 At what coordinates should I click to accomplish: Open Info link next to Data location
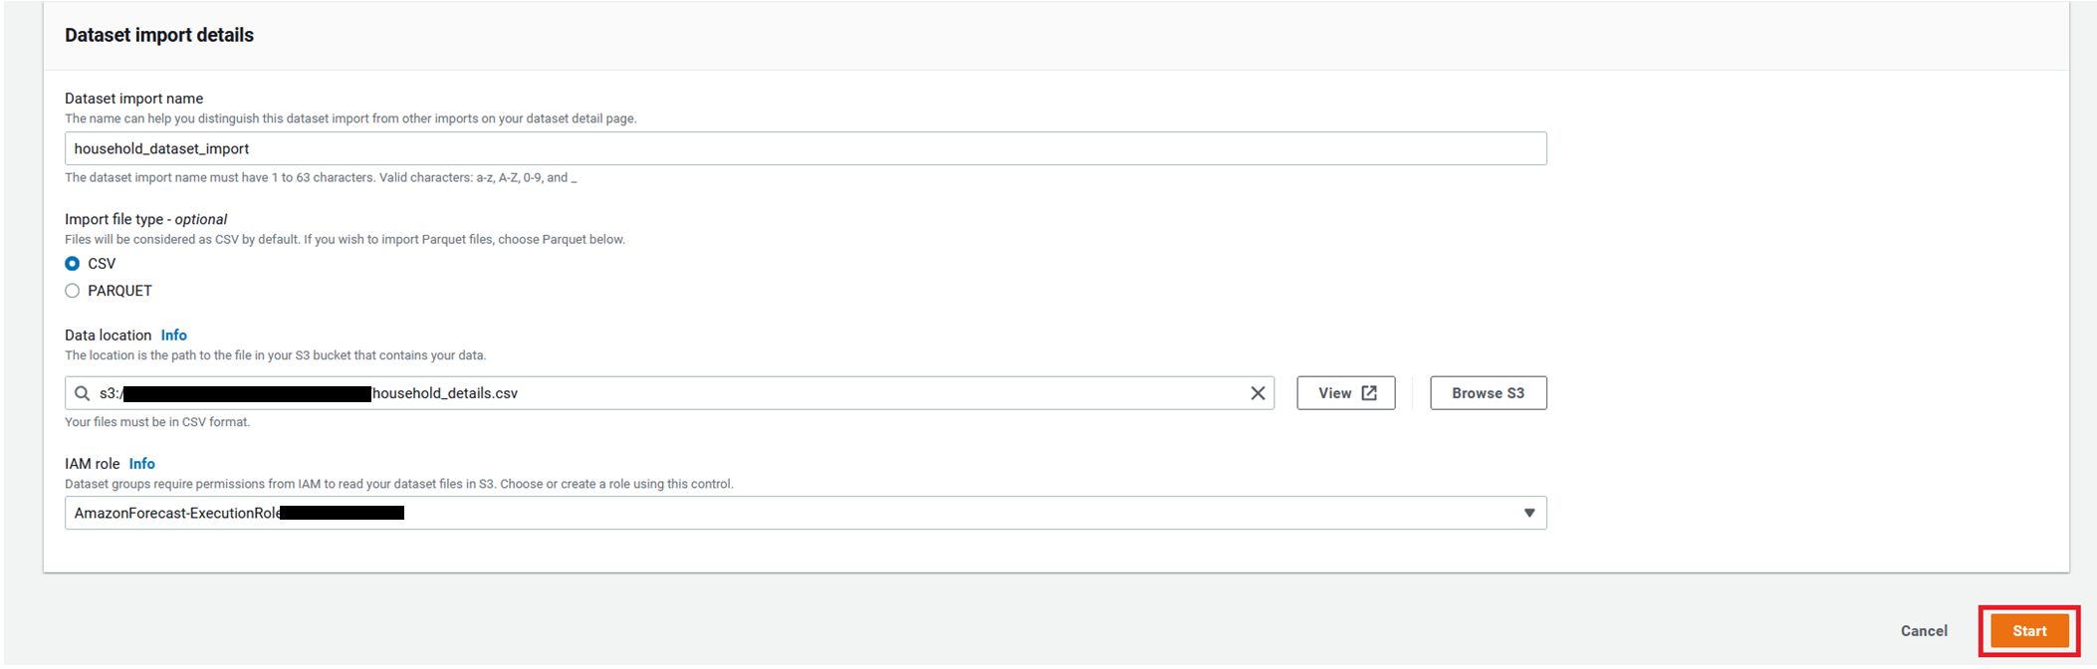click(174, 335)
